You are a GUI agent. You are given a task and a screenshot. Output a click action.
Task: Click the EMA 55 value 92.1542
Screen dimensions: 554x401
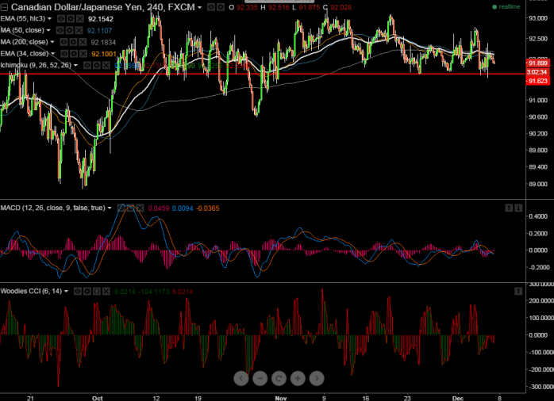101,19
